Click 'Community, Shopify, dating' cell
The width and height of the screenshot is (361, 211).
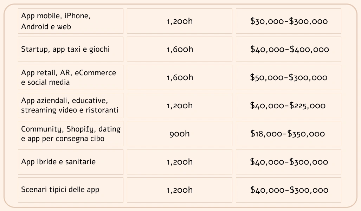pos(71,134)
